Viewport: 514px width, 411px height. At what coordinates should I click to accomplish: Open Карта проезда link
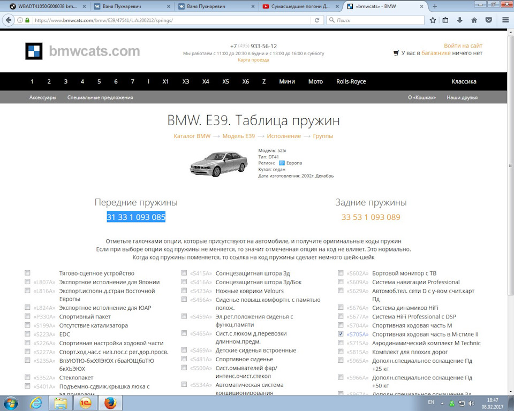click(253, 60)
